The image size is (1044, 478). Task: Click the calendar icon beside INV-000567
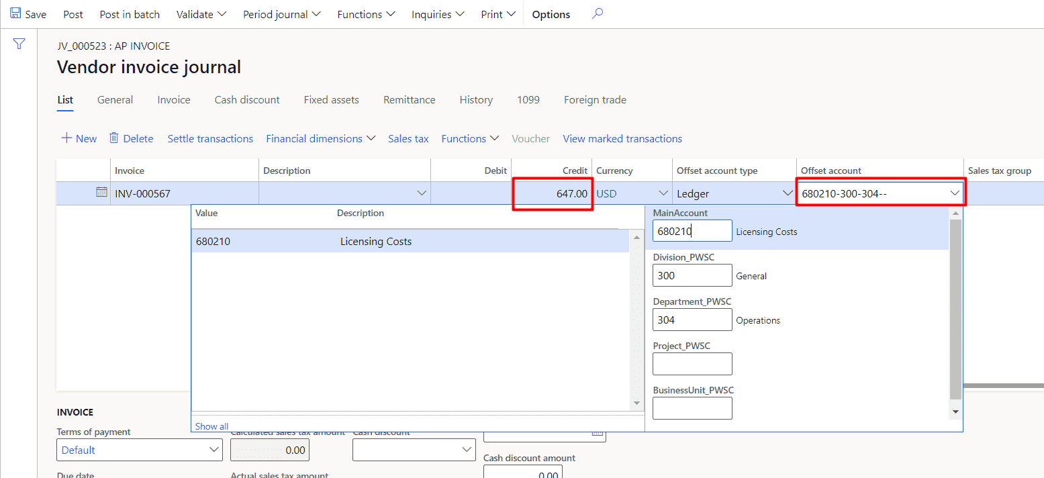click(101, 193)
